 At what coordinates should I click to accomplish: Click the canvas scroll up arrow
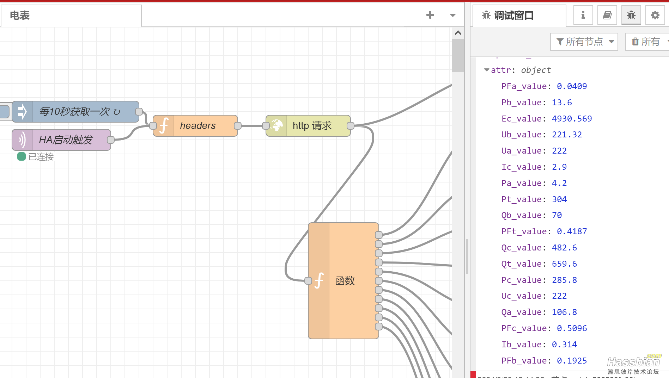[458, 33]
